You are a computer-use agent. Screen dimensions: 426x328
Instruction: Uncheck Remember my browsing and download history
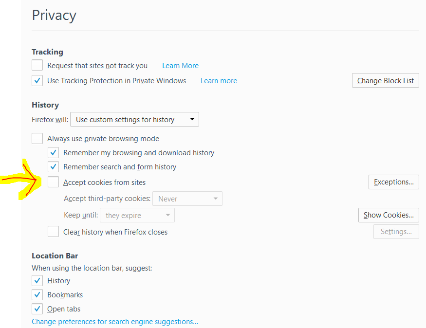pos(53,153)
